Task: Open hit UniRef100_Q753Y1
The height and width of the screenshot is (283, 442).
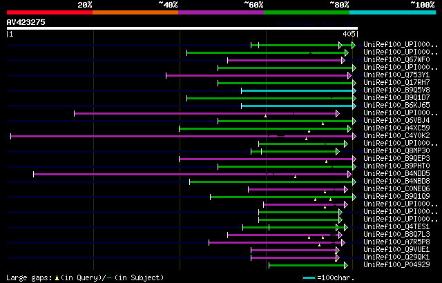Action: click(396, 75)
